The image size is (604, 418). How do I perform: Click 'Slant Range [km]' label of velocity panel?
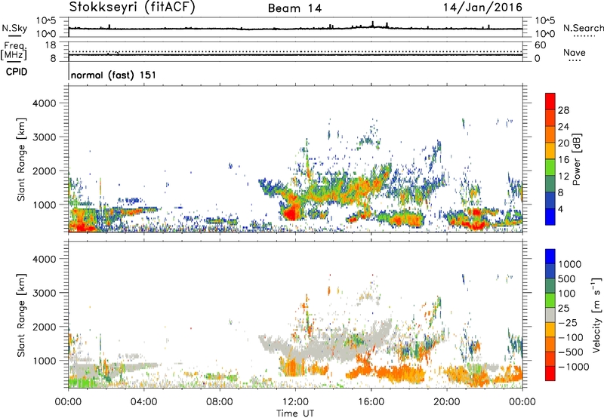(21, 315)
